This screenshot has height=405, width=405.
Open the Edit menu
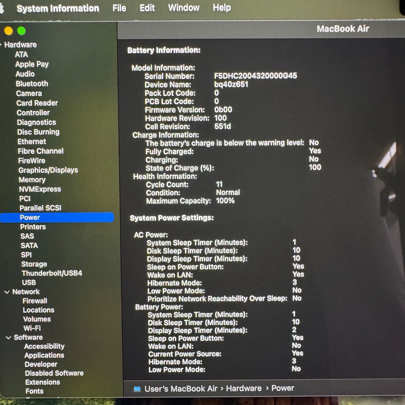147,8
